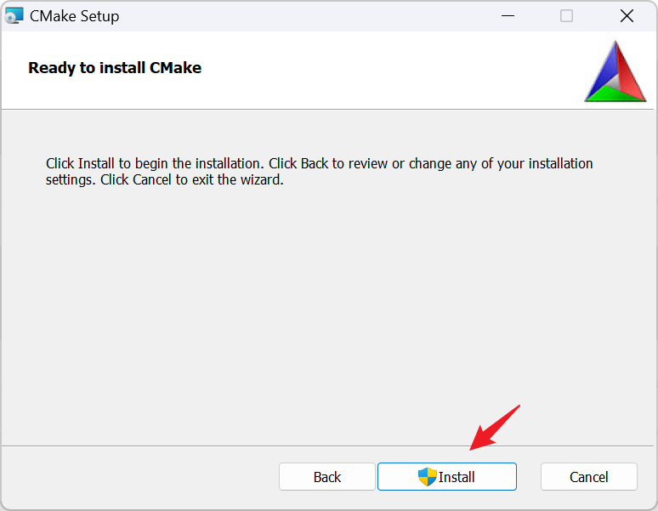Cancel the CMake setup wizard

tap(588, 477)
